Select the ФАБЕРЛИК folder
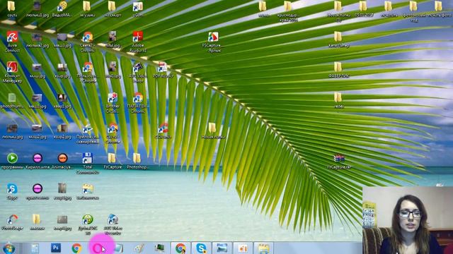The image size is (453, 254). 338,70
